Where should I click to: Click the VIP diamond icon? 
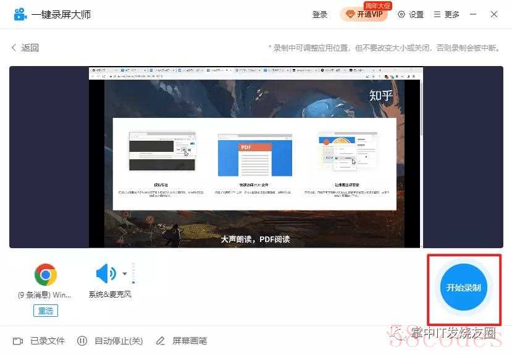[x=350, y=14]
